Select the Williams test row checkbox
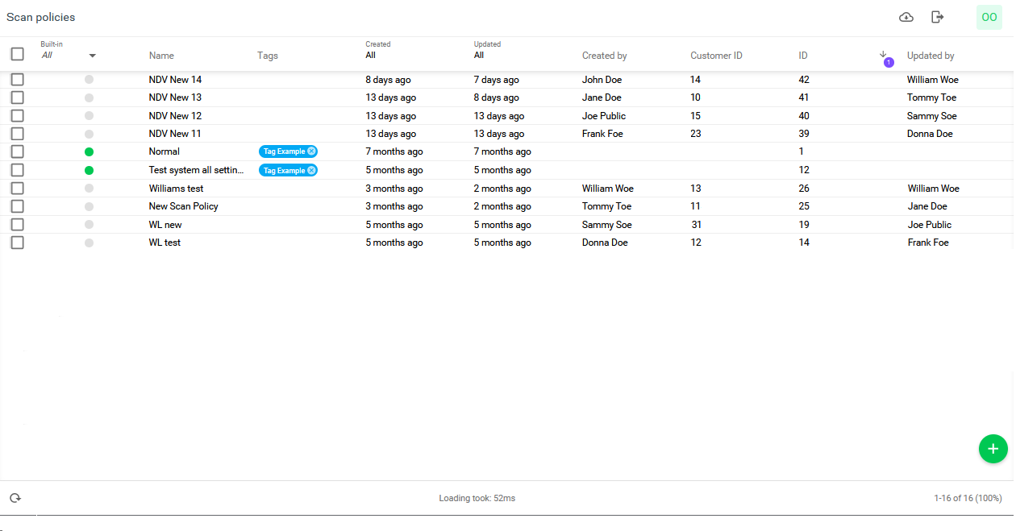 pyautogui.click(x=17, y=189)
